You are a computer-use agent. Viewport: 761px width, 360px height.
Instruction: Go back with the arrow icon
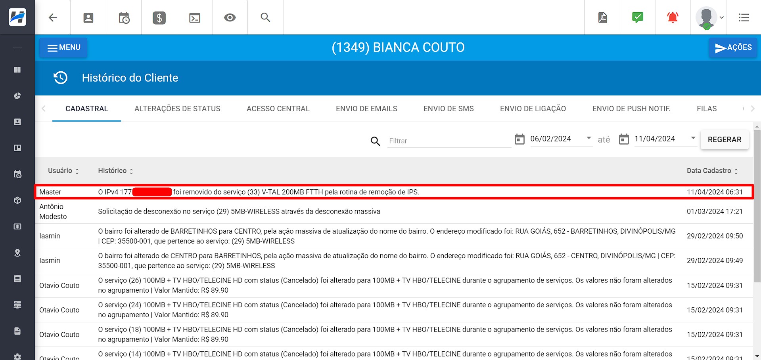tap(53, 17)
